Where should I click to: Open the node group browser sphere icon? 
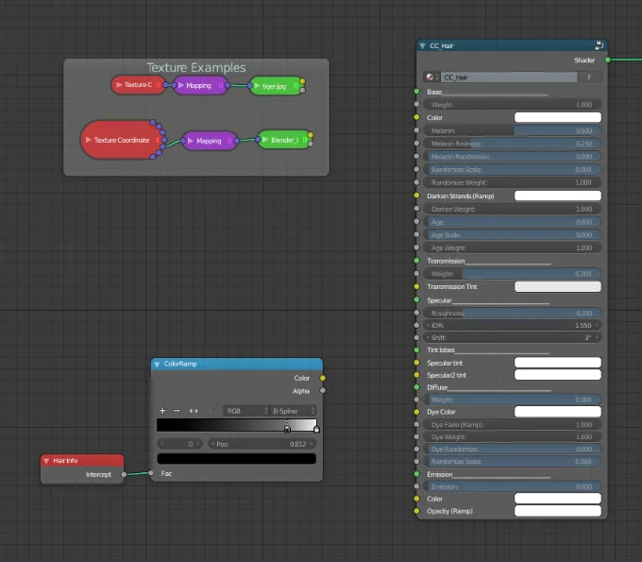(x=431, y=77)
